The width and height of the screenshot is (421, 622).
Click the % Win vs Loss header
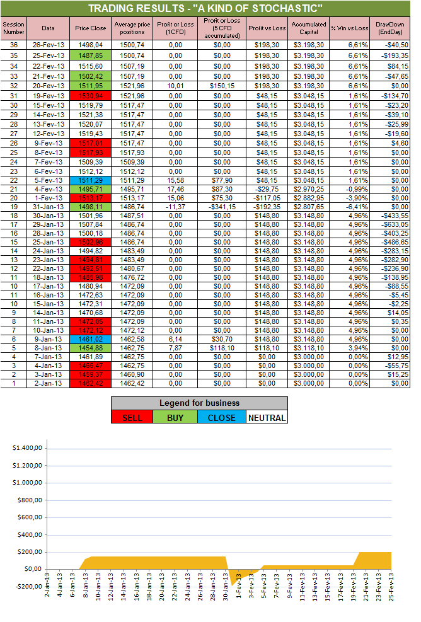tap(350, 28)
